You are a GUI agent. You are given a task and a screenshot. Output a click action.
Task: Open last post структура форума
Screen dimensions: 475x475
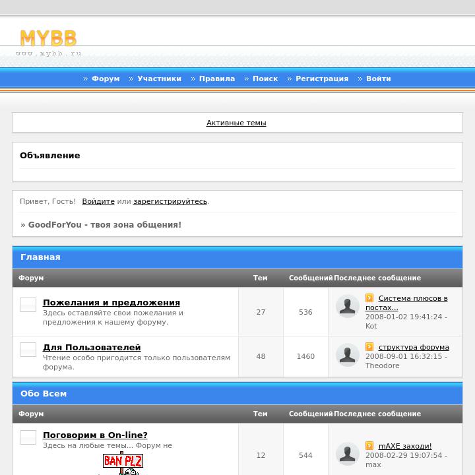[414, 347]
